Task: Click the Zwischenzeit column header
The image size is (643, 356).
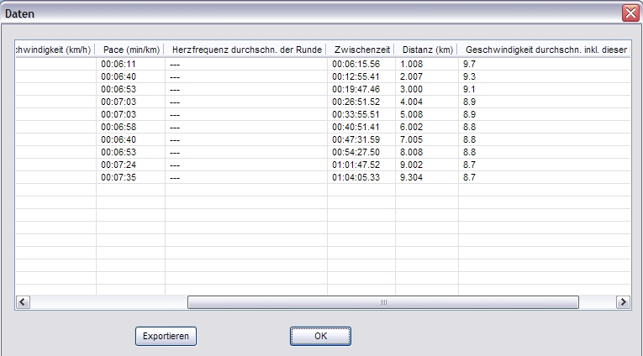Action: 361,50
